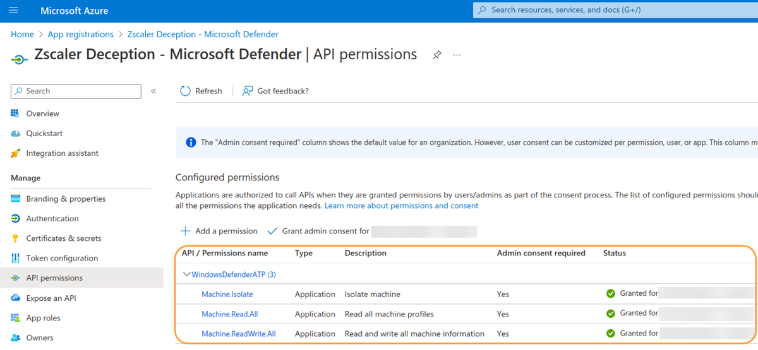Click green granted check for Machine.ReadWrite.All

[610, 334]
